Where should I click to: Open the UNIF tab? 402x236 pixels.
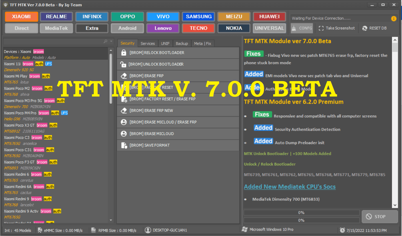pos(165,43)
